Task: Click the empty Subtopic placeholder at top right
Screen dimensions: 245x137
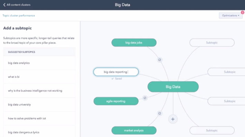Action: (212, 43)
